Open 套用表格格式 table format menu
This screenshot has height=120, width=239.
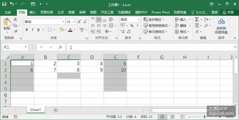point(157,26)
